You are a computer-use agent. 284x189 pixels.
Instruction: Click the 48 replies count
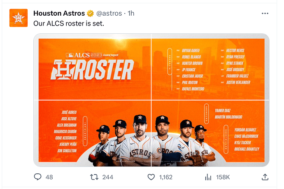[x=49, y=177]
